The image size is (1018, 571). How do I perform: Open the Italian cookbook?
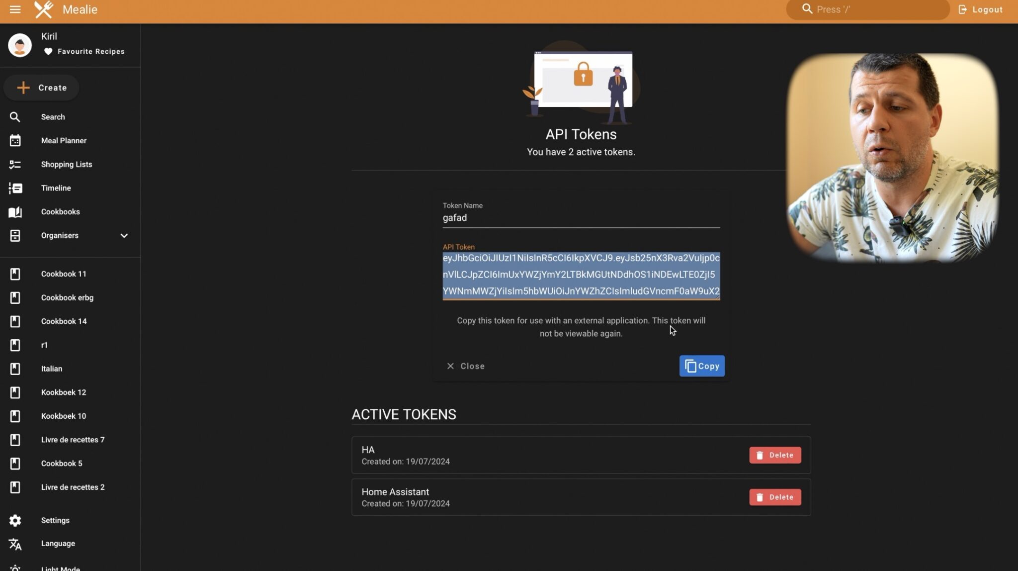pos(52,369)
